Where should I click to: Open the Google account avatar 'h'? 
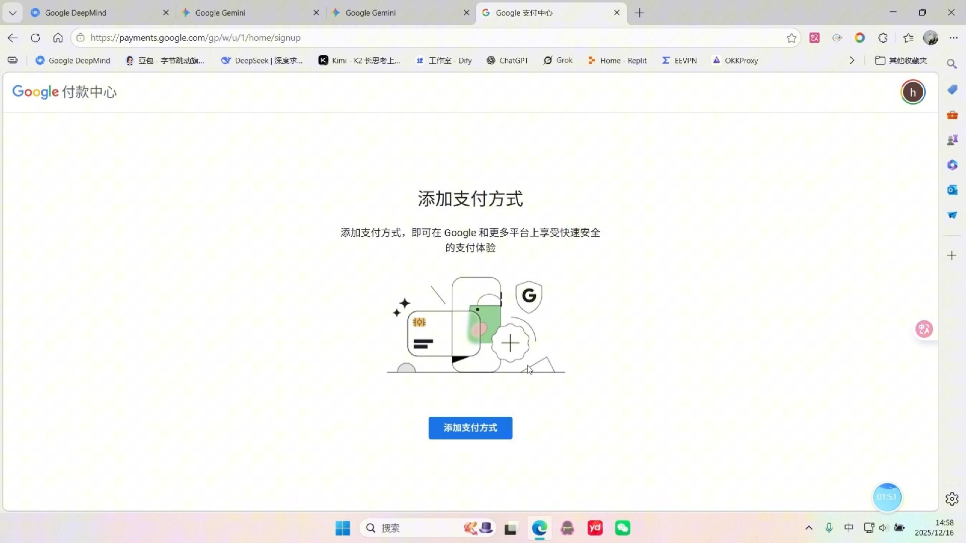tap(912, 92)
